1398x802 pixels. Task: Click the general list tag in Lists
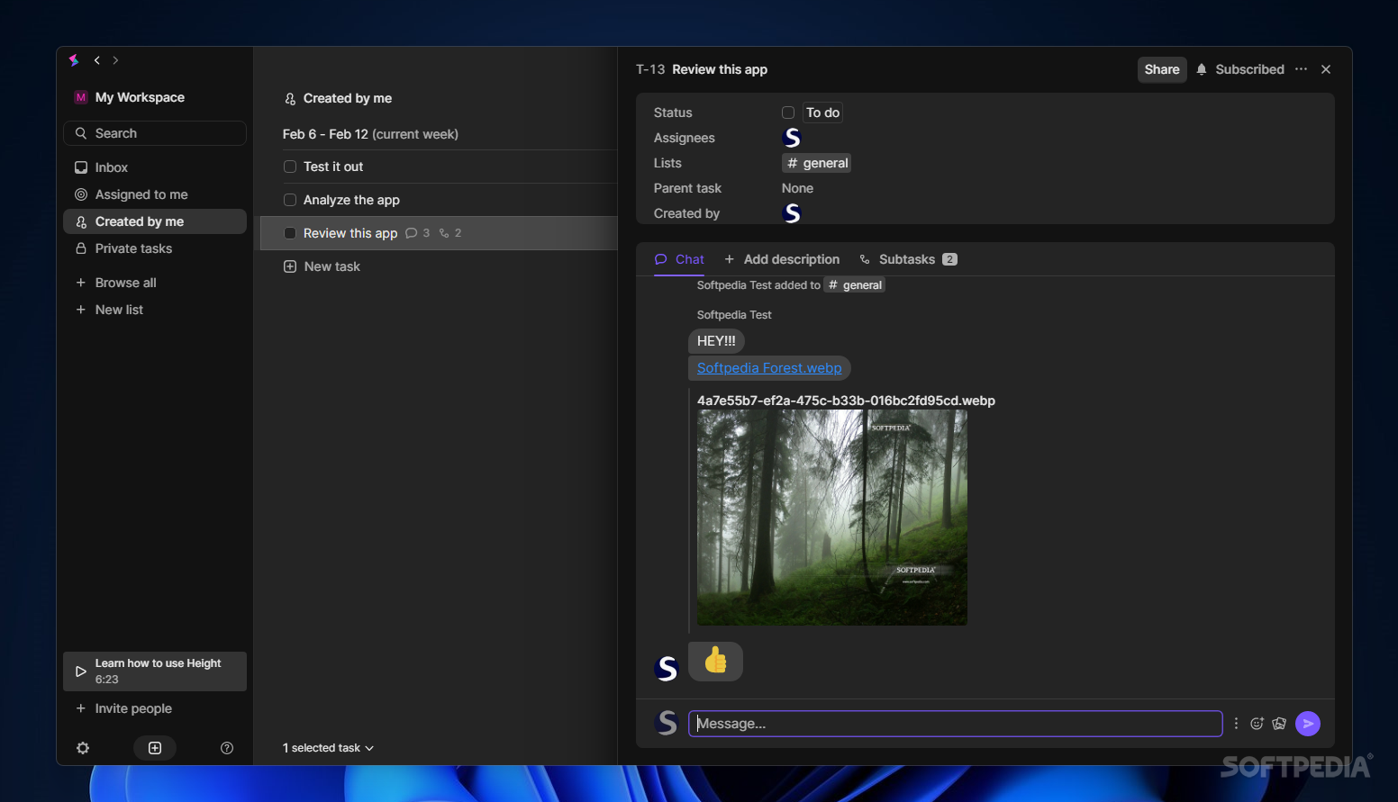817,163
